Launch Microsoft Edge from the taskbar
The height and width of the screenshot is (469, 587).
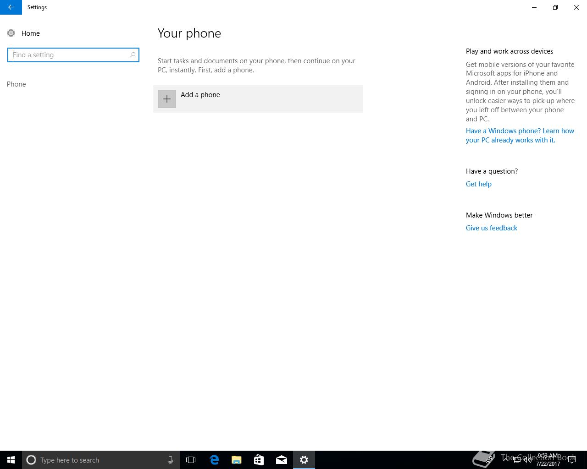coord(214,460)
